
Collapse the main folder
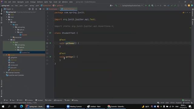[x=9, y=22]
